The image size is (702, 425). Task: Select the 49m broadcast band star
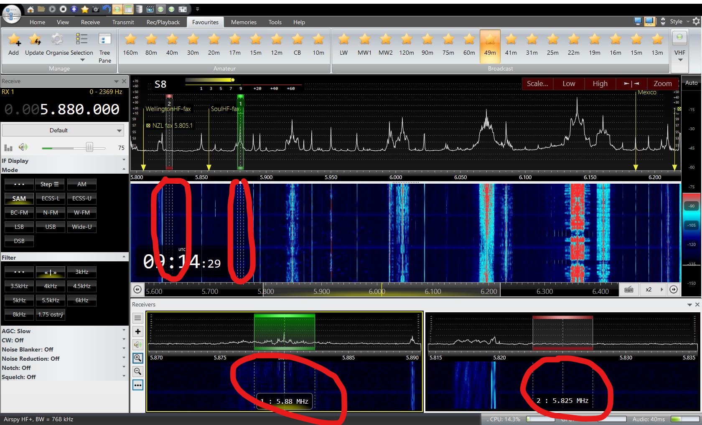(x=490, y=40)
